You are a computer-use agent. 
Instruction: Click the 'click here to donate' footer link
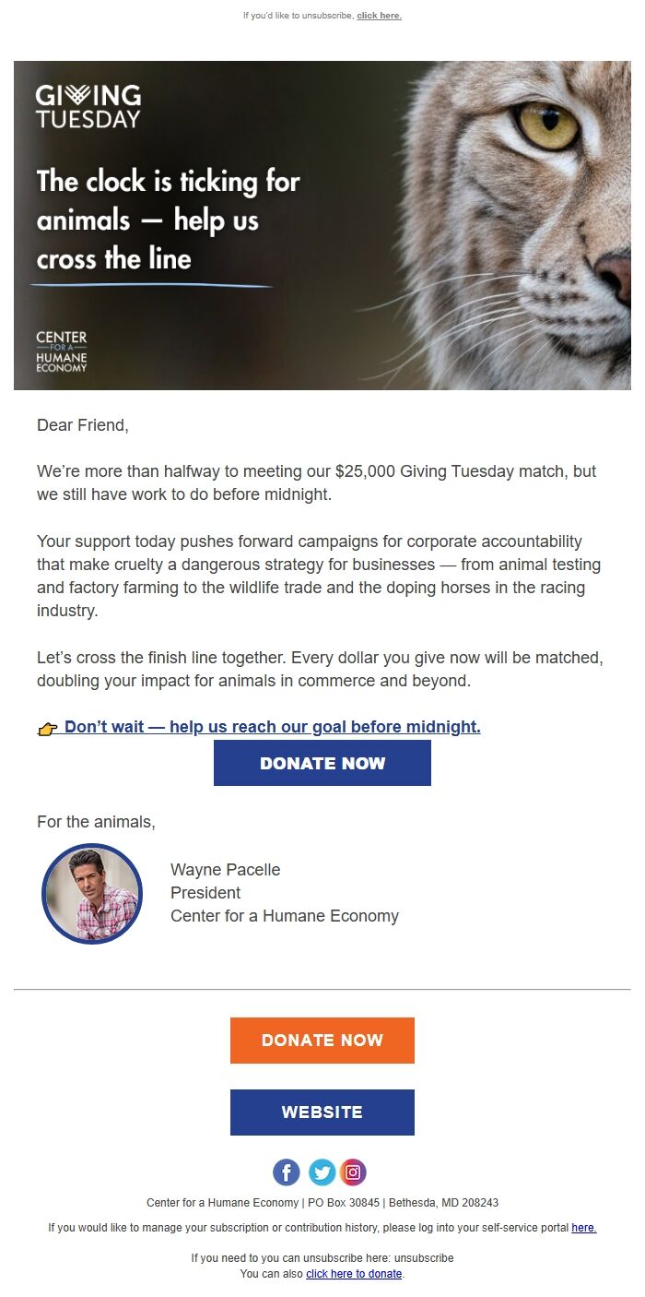tap(353, 1274)
